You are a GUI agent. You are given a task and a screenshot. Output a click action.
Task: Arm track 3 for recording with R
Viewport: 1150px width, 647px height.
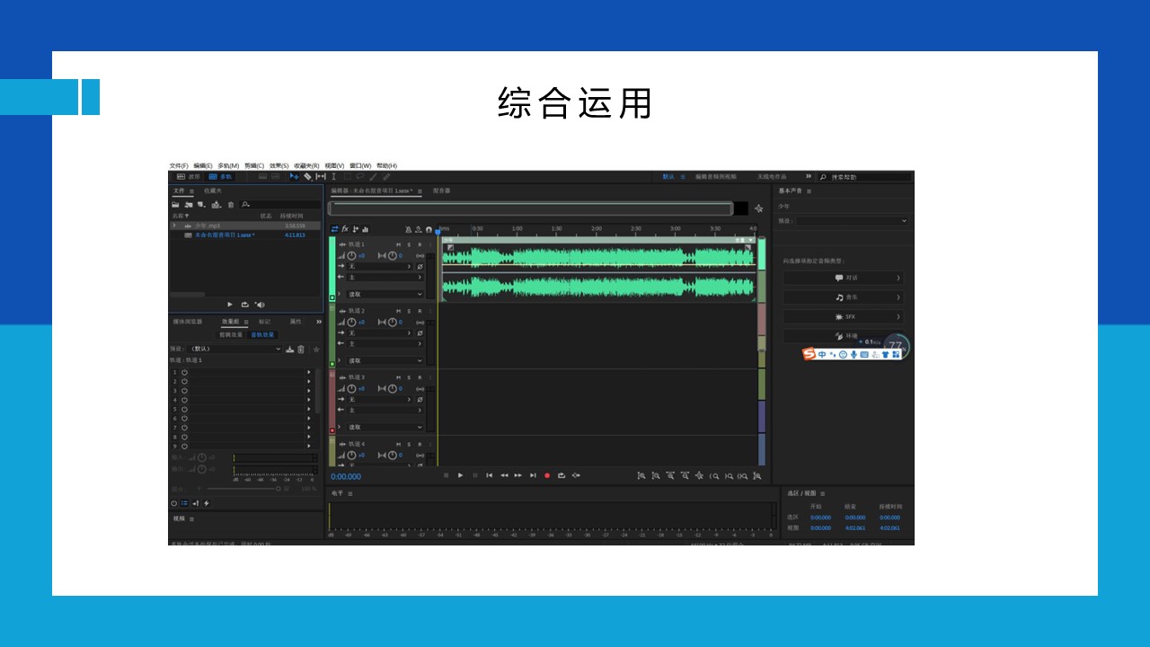coord(420,377)
